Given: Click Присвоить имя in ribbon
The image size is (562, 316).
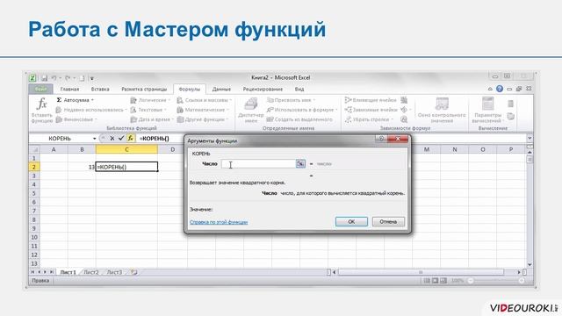Looking at the screenshot, I should coord(291,100).
